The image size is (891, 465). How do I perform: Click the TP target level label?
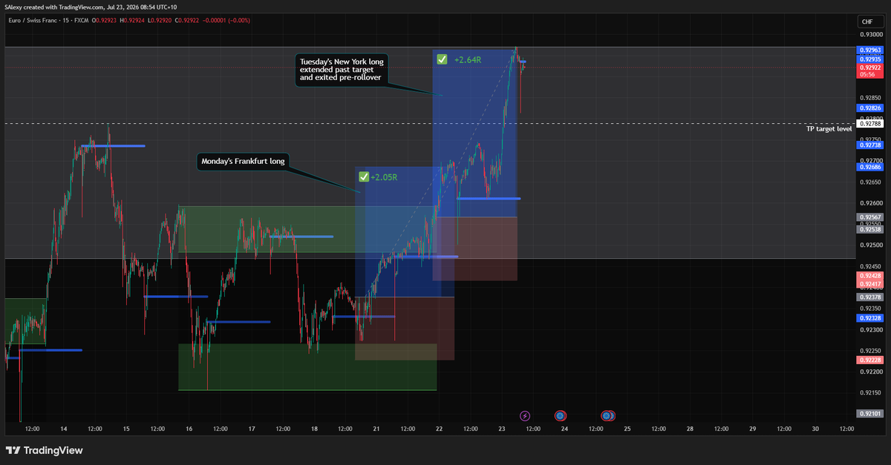click(829, 128)
